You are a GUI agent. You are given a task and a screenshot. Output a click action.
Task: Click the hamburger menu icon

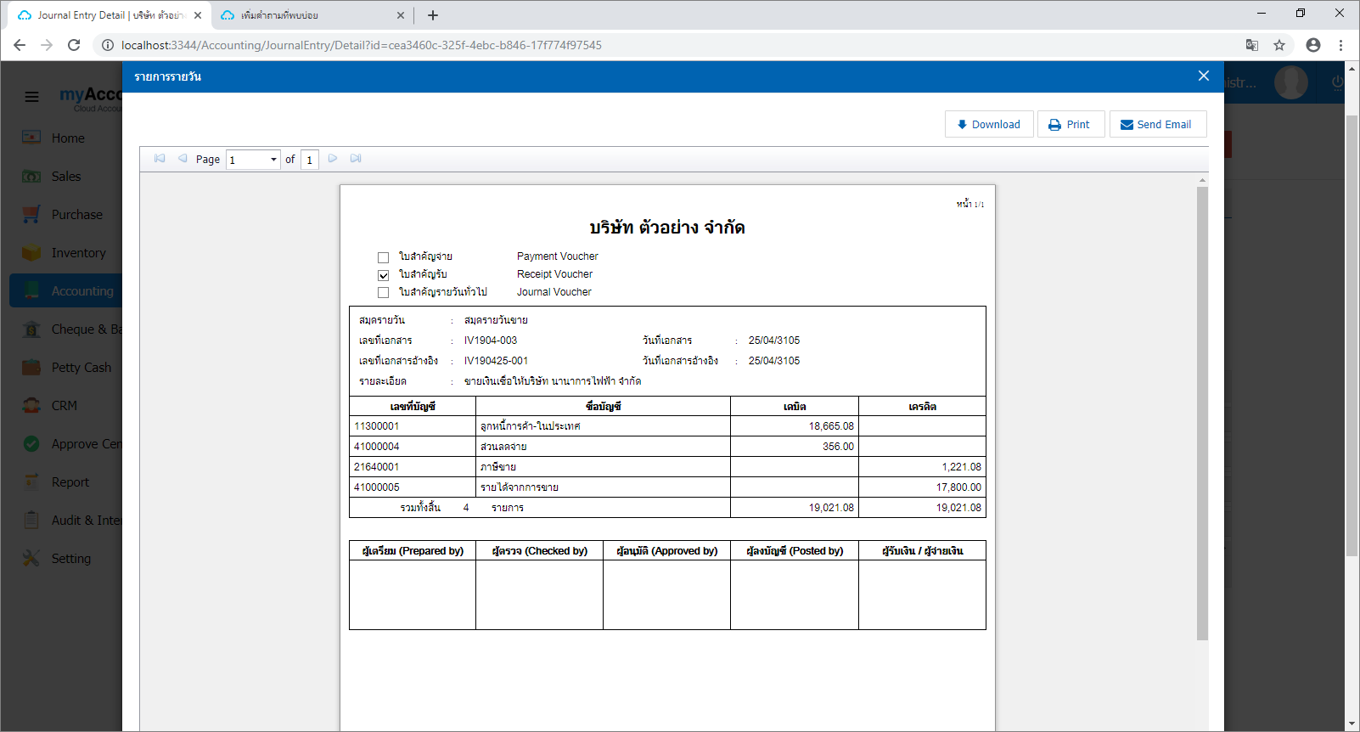pyautogui.click(x=31, y=97)
